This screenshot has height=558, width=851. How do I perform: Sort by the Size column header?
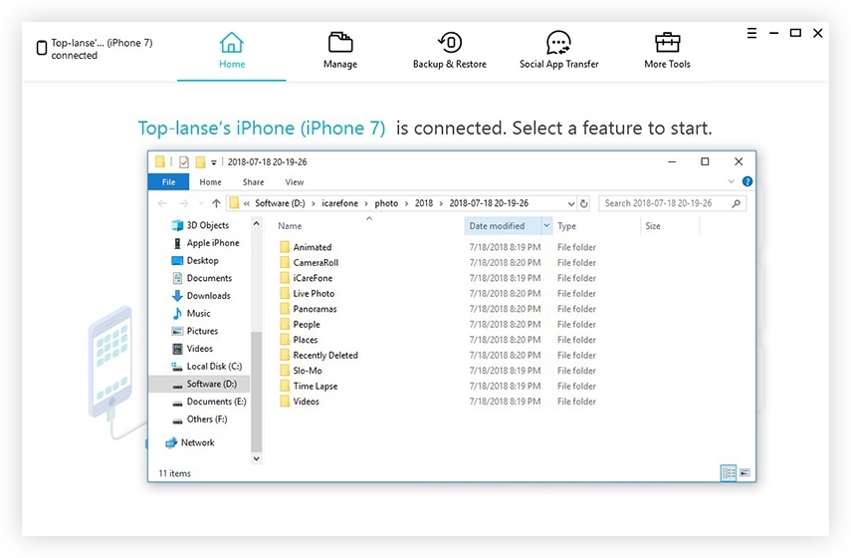653,226
